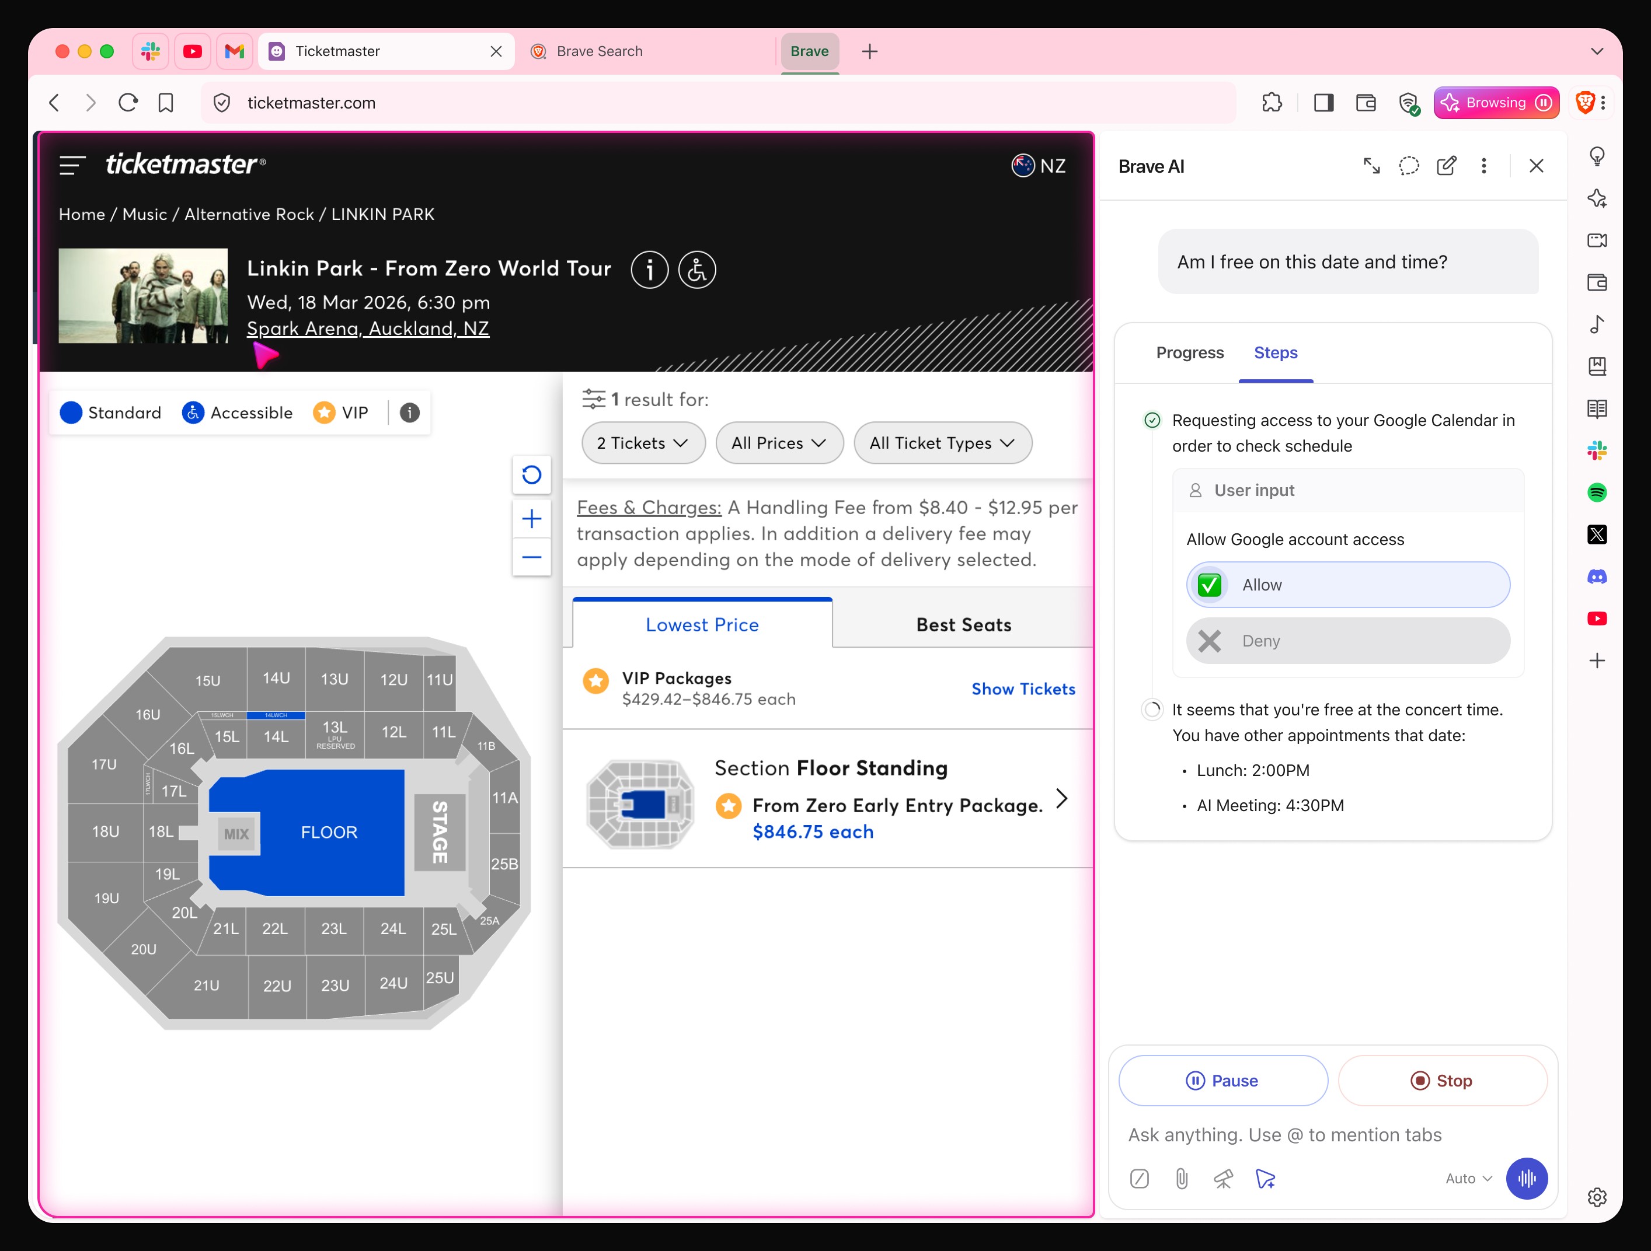Select the Allow access option
The height and width of the screenshot is (1251, 1651).
[1347, 585]
